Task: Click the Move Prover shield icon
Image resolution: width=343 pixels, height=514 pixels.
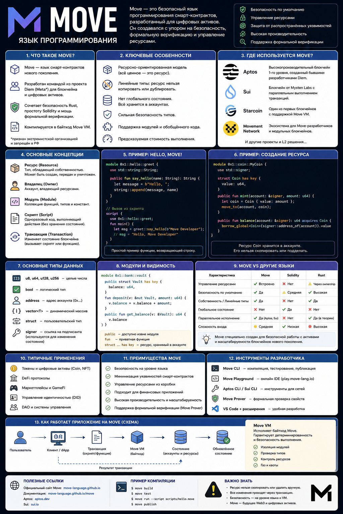Action: 215,399
